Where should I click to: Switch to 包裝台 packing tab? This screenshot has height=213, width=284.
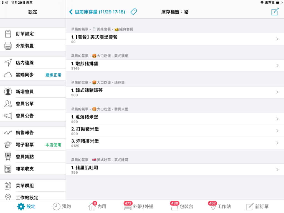click(182, 206)
